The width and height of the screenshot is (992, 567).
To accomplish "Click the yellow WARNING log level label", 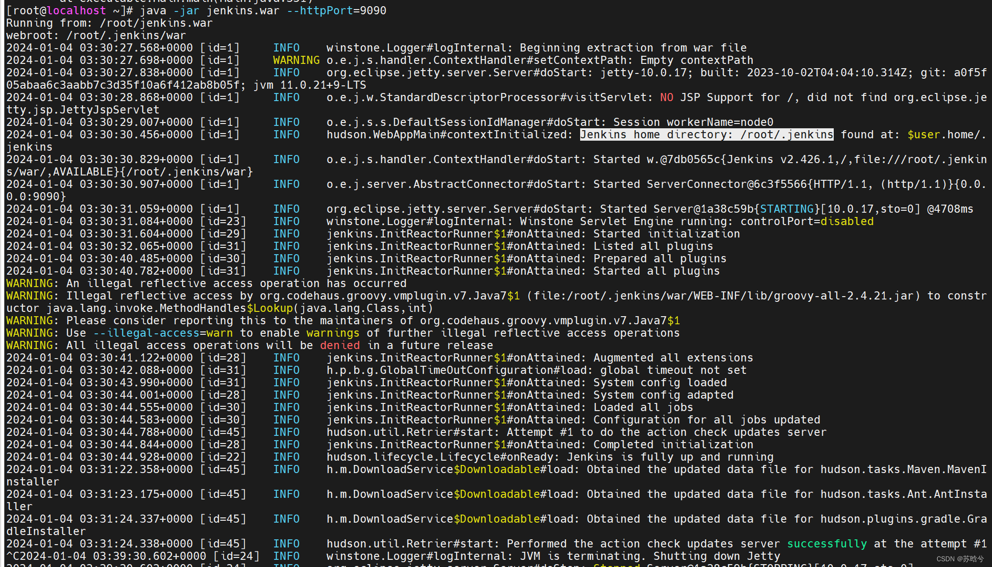I will coord(296,60).
